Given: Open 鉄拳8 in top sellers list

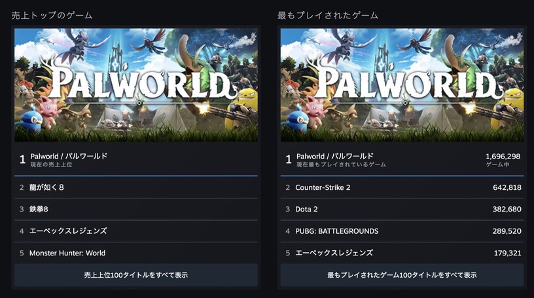Looking at the screenshot, I should pyautogui.click(x=136, y=209).
